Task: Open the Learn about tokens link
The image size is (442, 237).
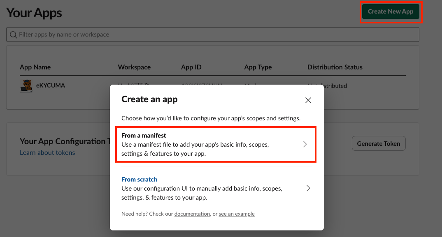Action: [x=47, y=152]
